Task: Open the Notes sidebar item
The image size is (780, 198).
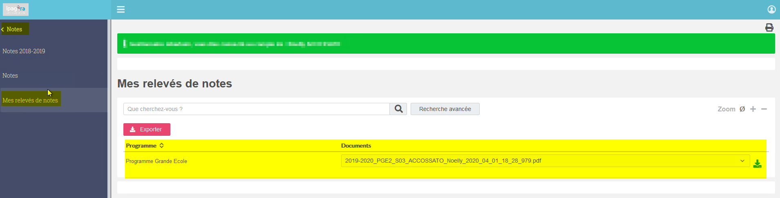Action: point(10,76)
